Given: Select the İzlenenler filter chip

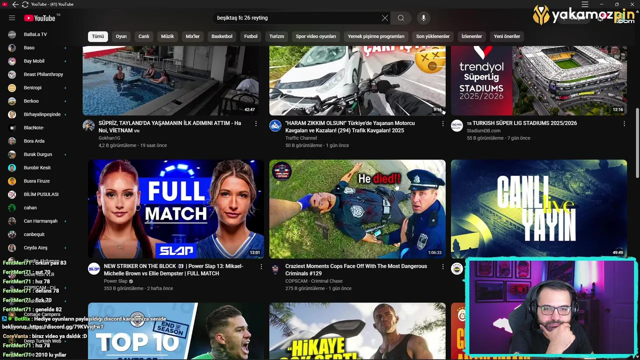Looking at the screenshot, I should [472, 36].
